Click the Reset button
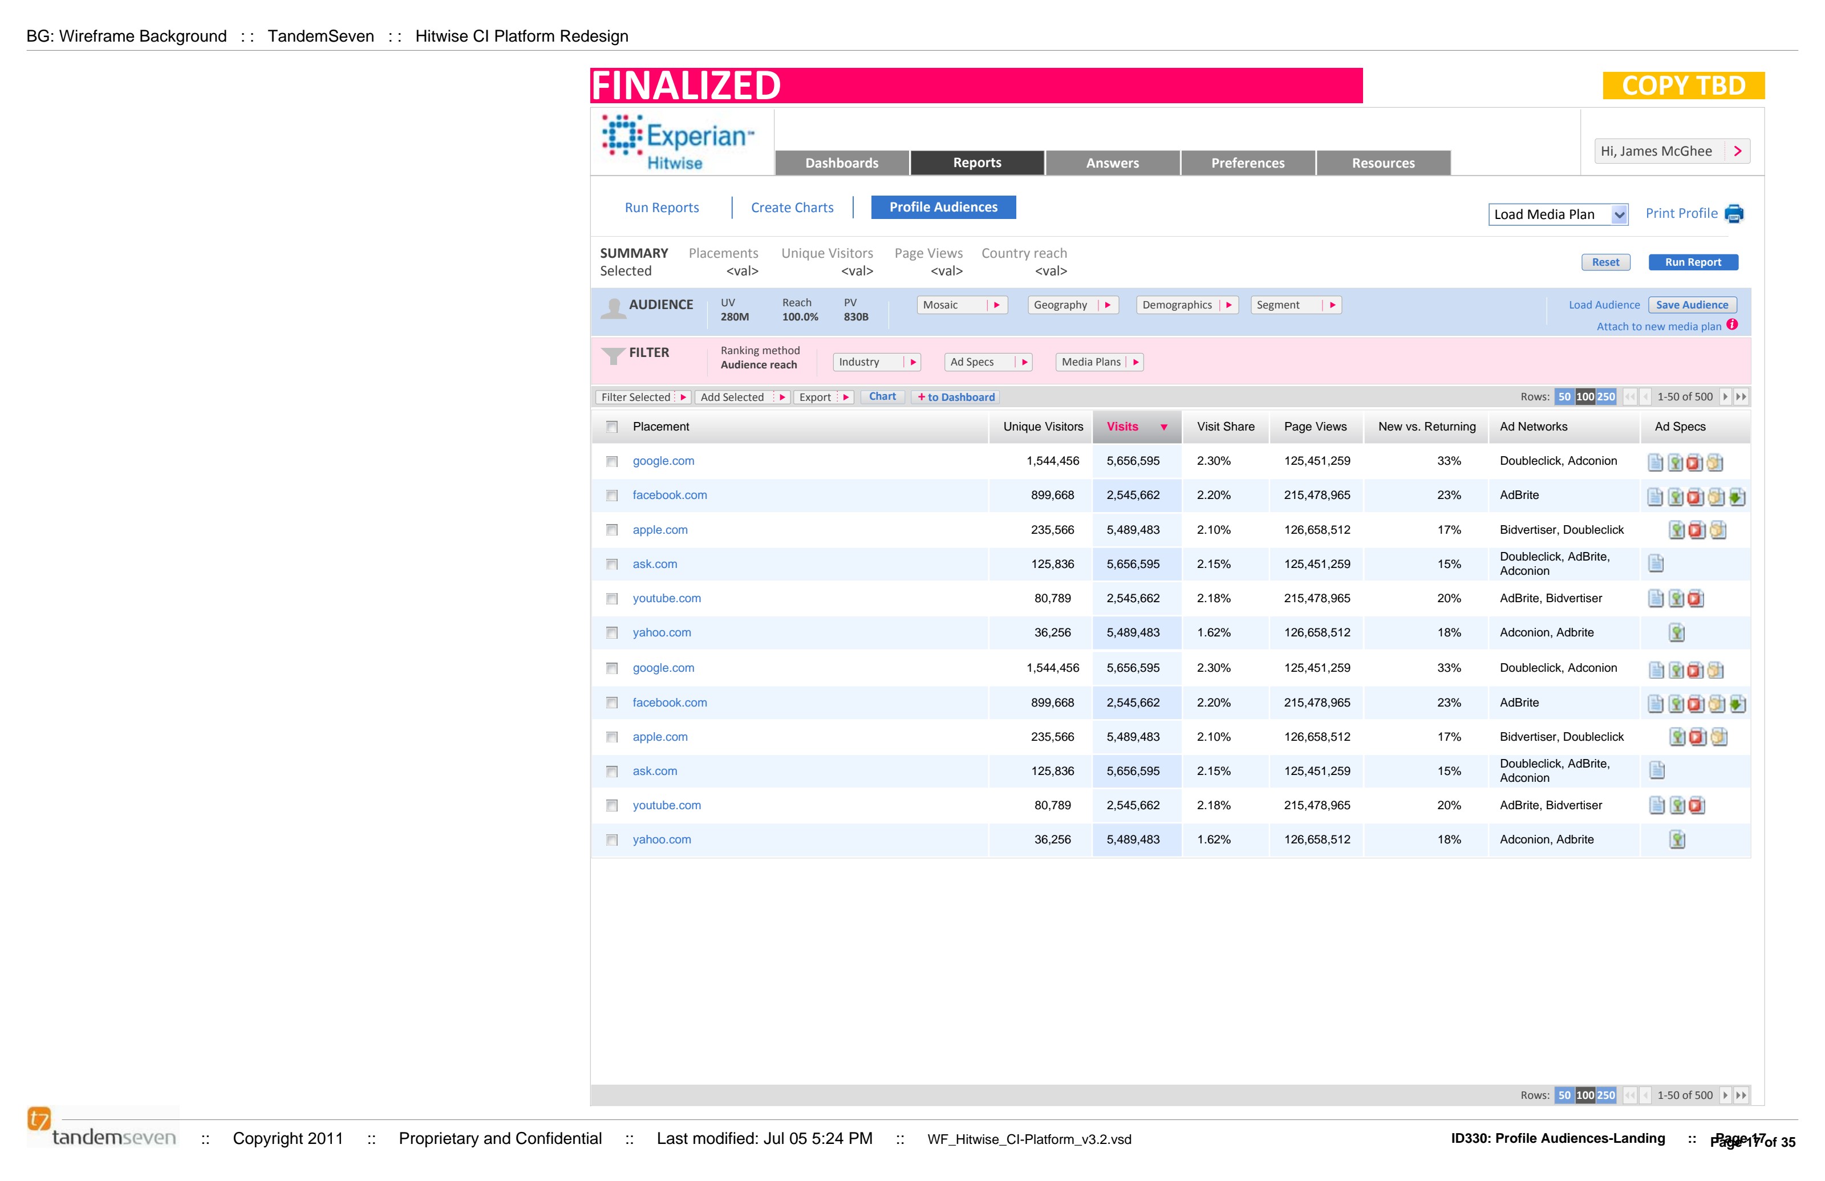This screenshot has height=1181, width=1825. point(1605,262)
